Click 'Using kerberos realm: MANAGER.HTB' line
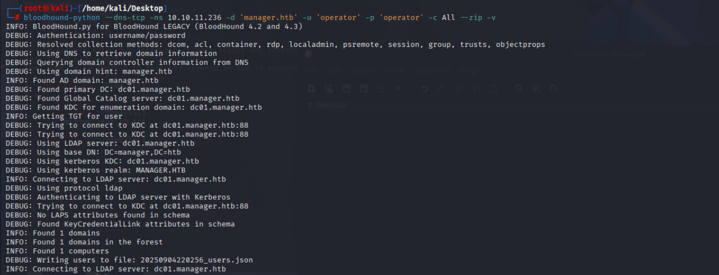Image resolution: width=719 pixels, height=275 pixels. point(96,171)
